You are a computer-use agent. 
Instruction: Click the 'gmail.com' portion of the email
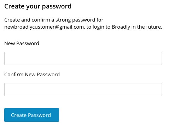coord(71,27)
